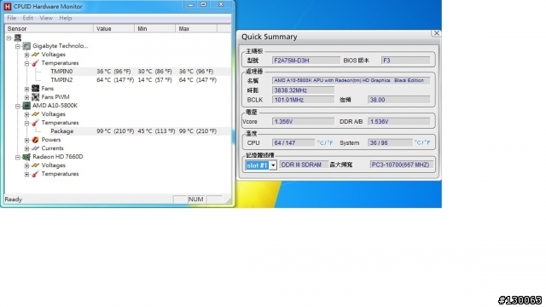Click the Gigabyte Temperatures thermometer icon
The height and width of the screenshot is (307, 546).
click(36, 63)
